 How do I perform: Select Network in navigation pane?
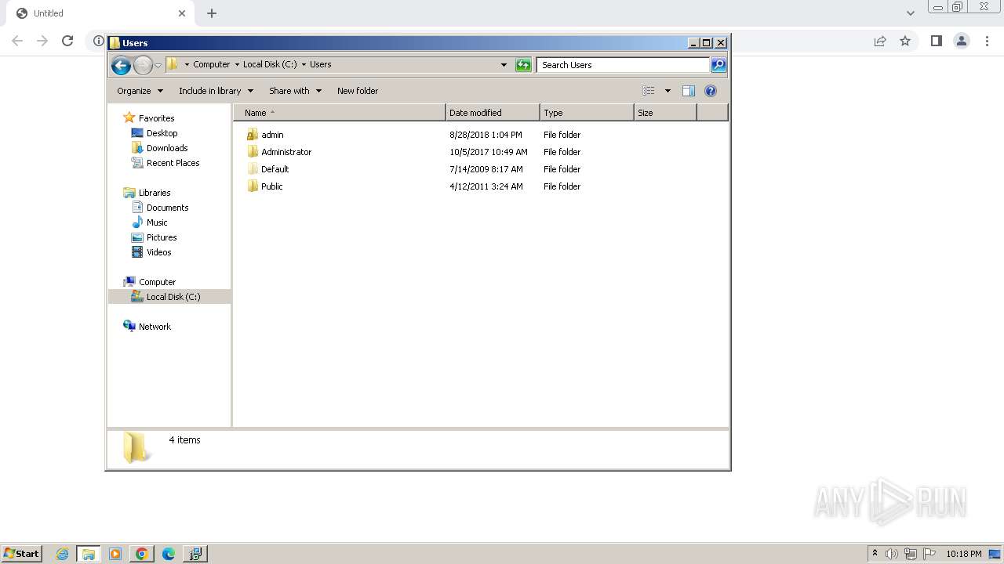coord(155,327)
